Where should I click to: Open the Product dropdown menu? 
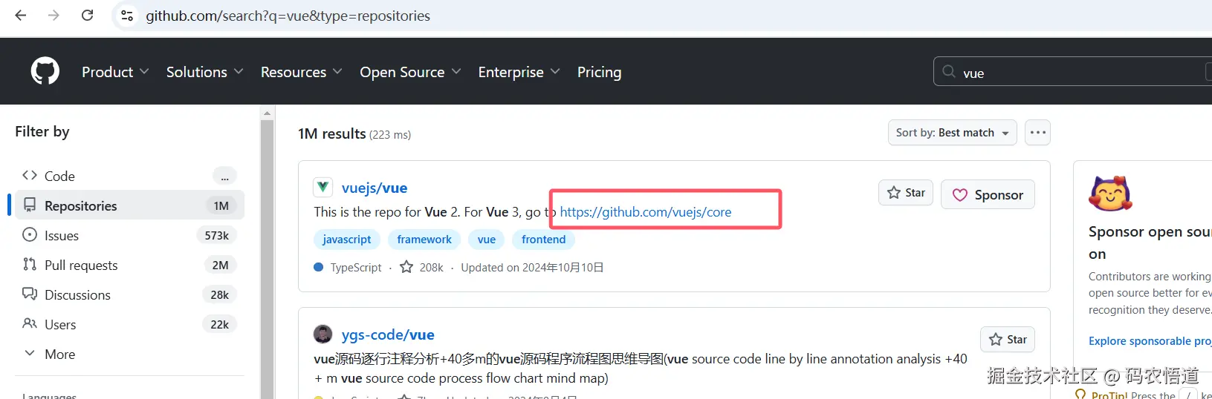pos(115,72)
